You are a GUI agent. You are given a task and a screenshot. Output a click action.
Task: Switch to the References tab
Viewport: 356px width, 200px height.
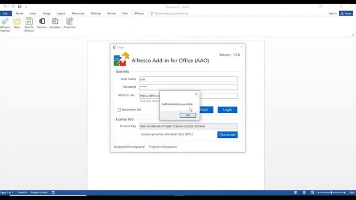pyautogui.click(x=78, y=13)
